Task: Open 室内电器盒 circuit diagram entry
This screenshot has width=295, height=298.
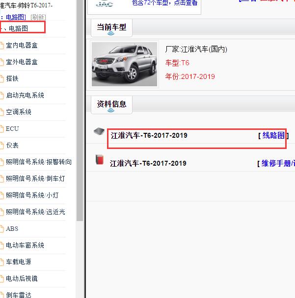Action: coord(22,46)
